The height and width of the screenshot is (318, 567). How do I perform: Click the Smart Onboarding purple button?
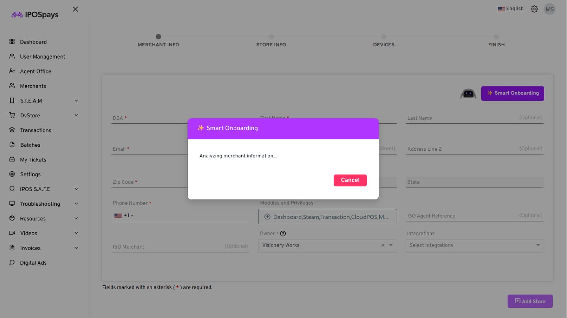[512, 93]
